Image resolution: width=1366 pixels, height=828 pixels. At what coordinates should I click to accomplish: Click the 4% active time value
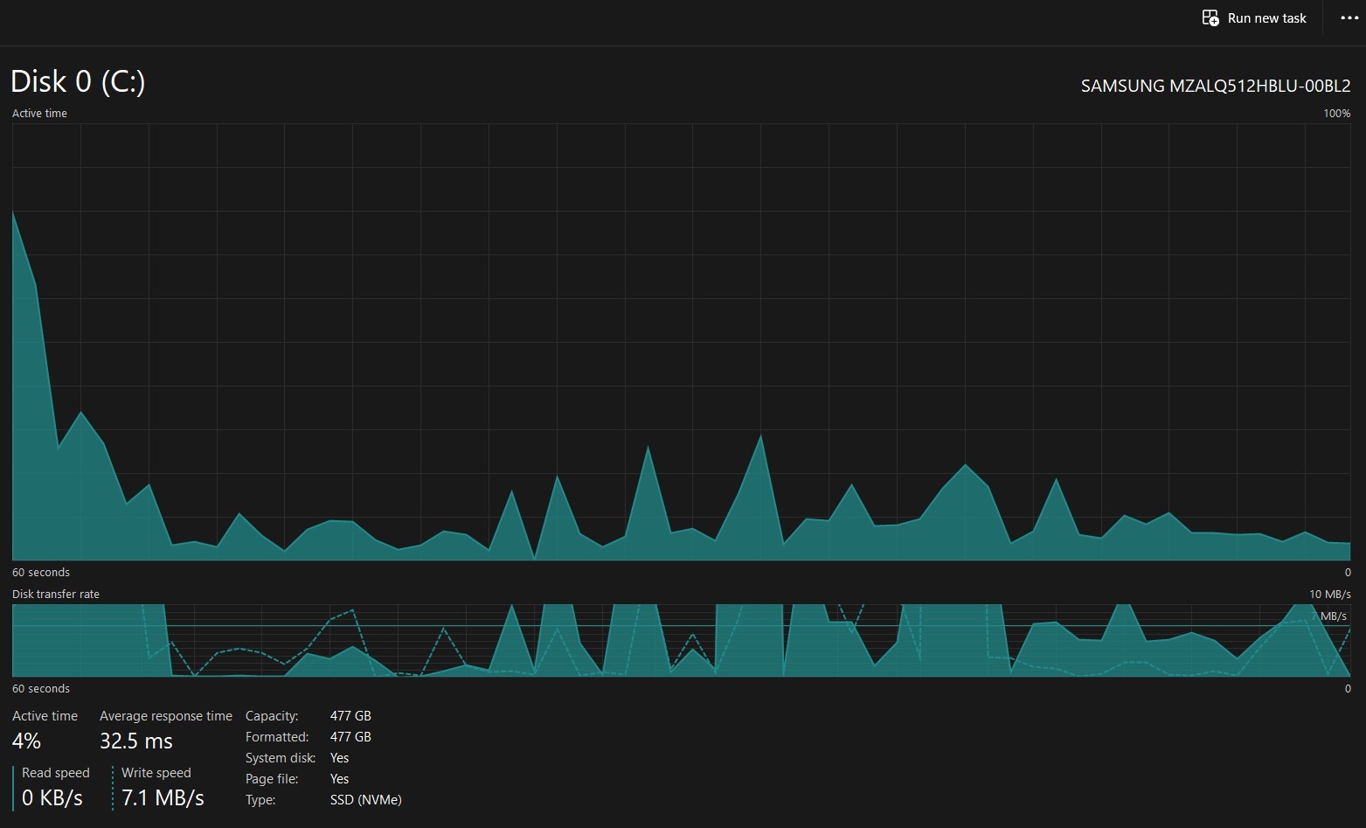[26, 741]
